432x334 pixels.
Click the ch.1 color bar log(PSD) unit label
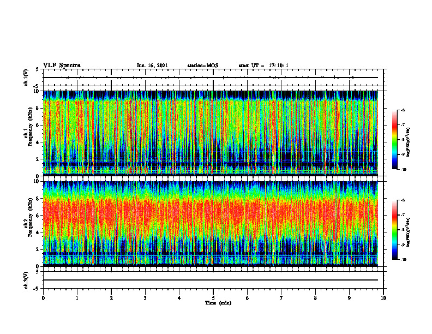[x=409, y=142]
